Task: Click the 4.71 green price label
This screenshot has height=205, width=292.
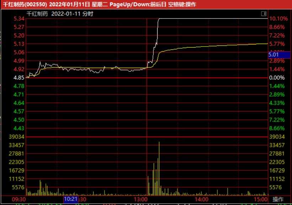Action: [x=19, y=95]
